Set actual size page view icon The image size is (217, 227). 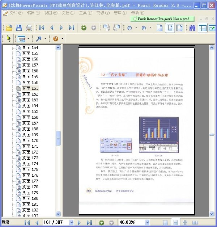click(159, 28)
